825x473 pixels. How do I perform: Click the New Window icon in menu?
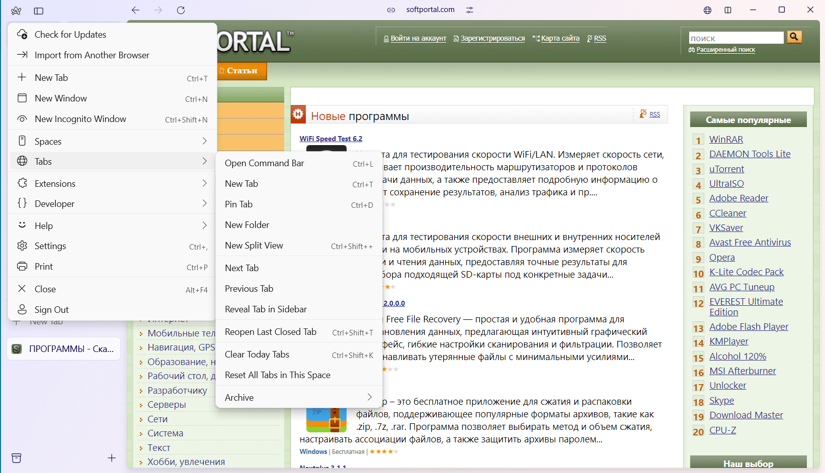(22, 98)
